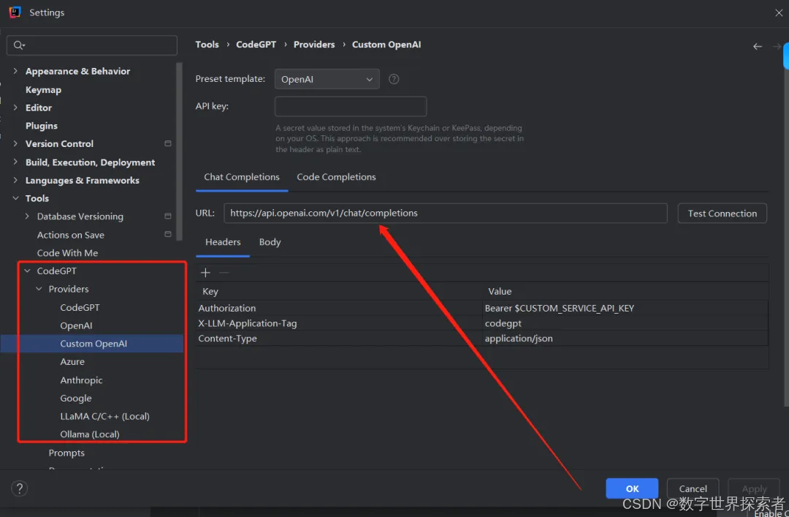This screenshot has height=517, width=789.
Task: Collapse the Providers tree node
Action: pyautogui.click(x=39, y=289)
